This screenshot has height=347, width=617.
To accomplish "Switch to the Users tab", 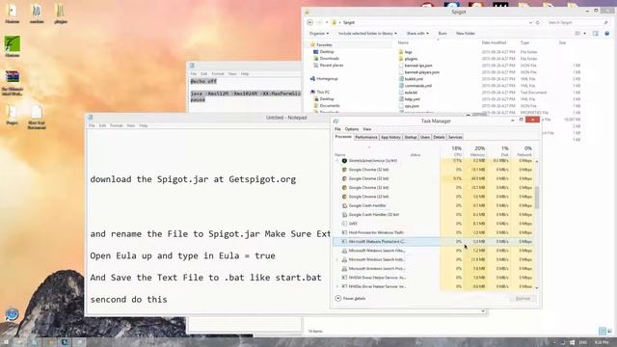I will 425,137.
